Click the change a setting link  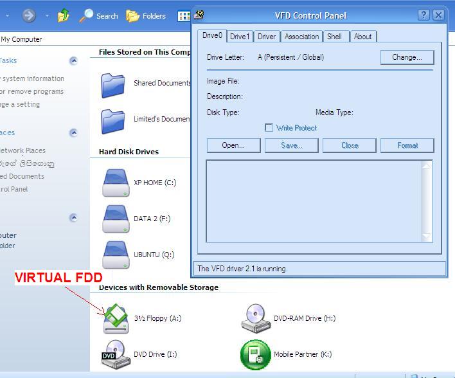coord(20,104)
